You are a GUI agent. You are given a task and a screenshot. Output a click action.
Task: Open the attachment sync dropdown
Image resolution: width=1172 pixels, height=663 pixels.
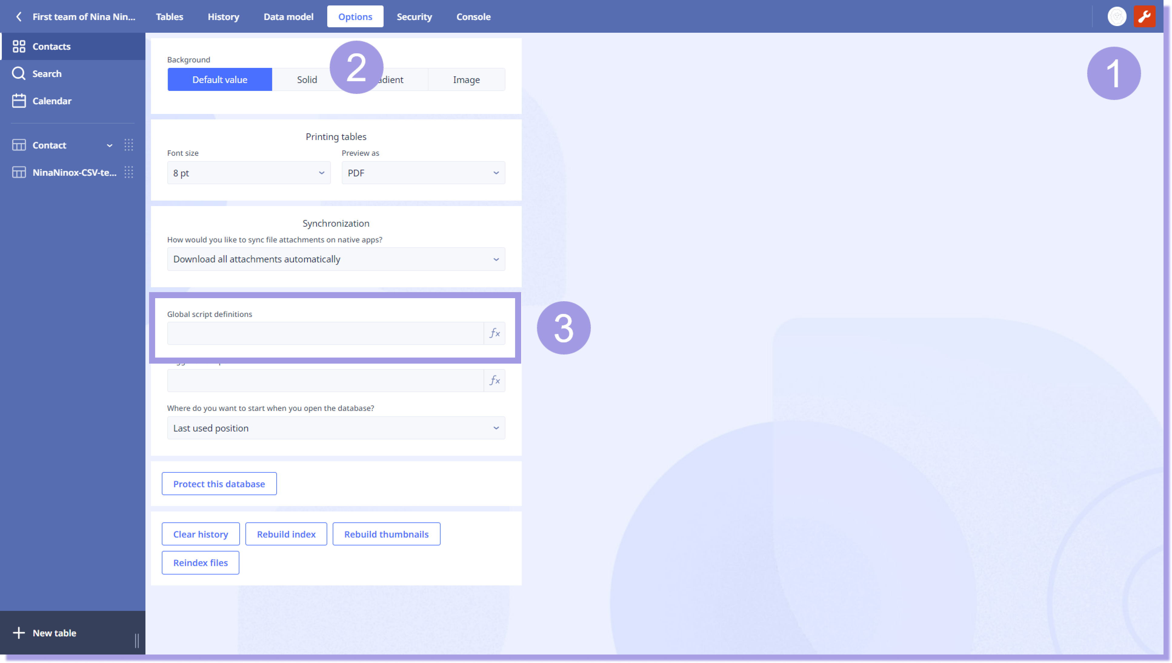point(336,259)
